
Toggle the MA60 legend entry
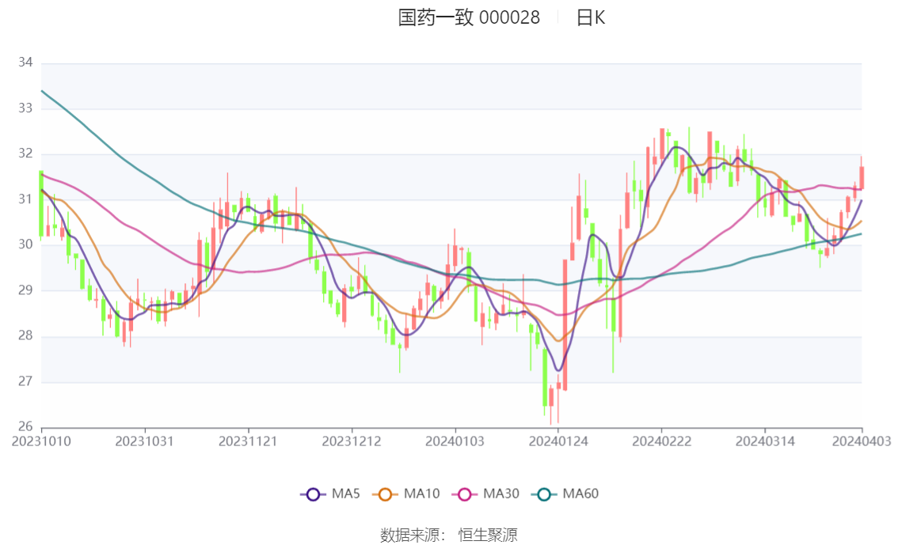[565, 494]
